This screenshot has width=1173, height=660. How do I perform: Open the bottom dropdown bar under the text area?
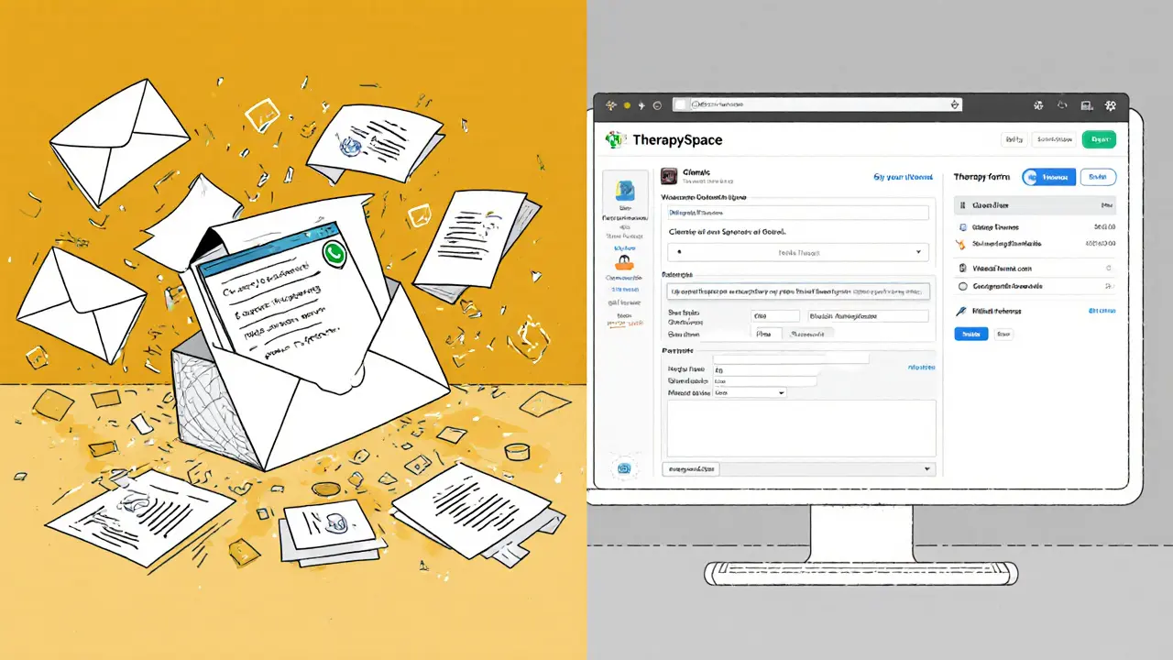(x=797, y=468)
